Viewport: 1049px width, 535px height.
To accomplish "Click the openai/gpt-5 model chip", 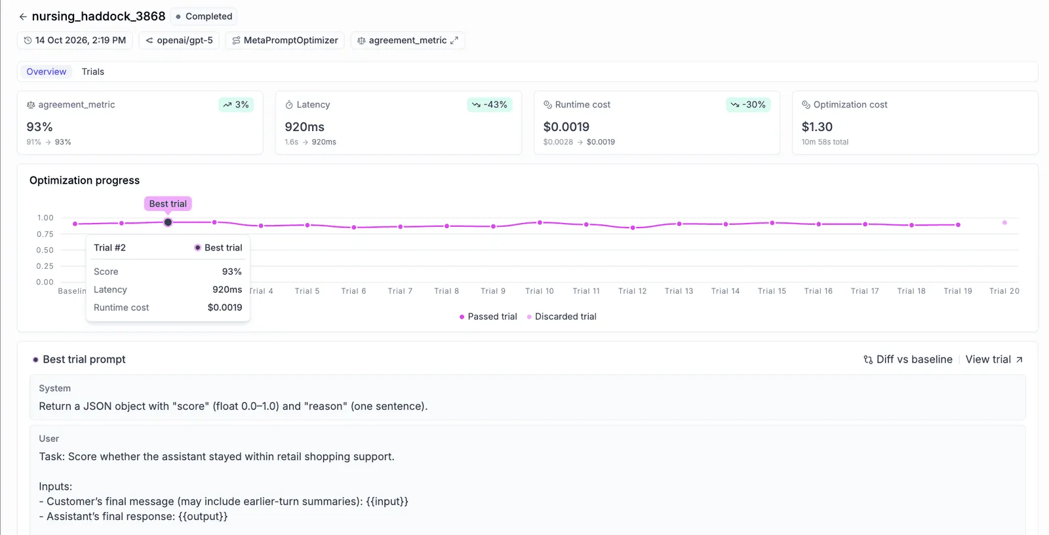I will (179, 41).
